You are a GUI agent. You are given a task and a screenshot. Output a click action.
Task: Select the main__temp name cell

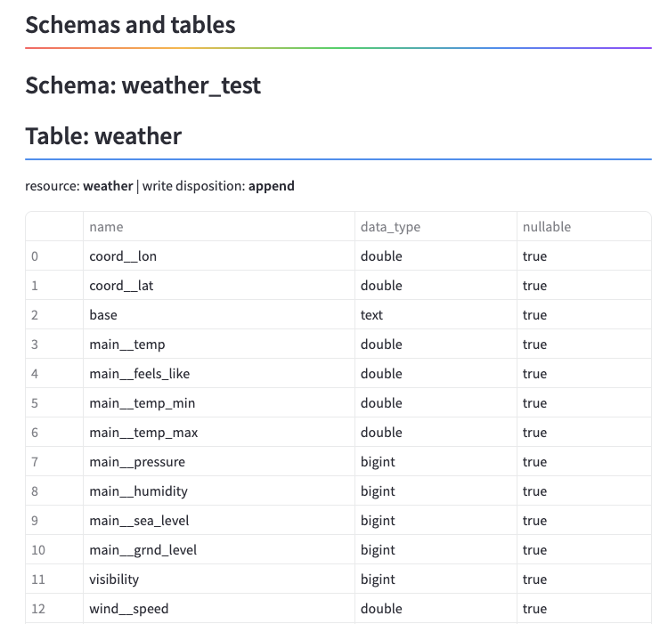point(219,344)
